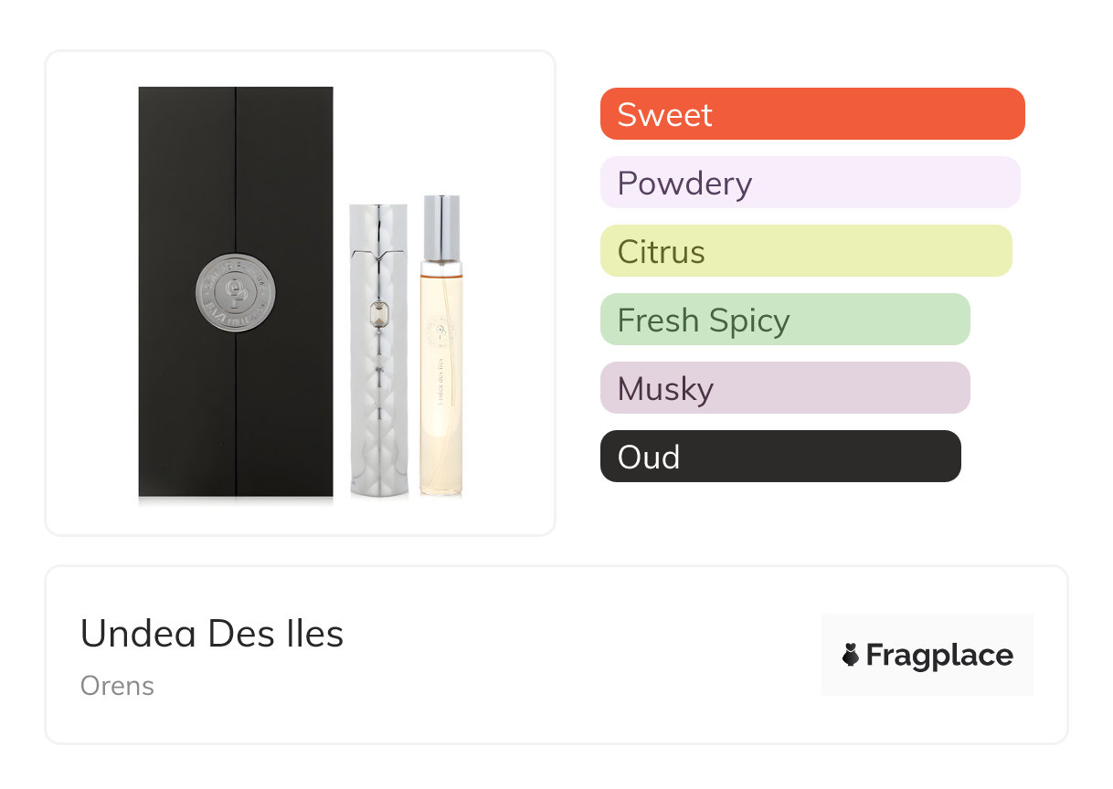Click the Fragplace perfume bottle logo icon
Viewport: 1113px width, 789px height.
(851, 655)
